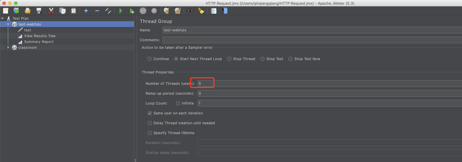462x162 pixels.
Task: Click the Number of Threads field
Action: tap(330, 84)
